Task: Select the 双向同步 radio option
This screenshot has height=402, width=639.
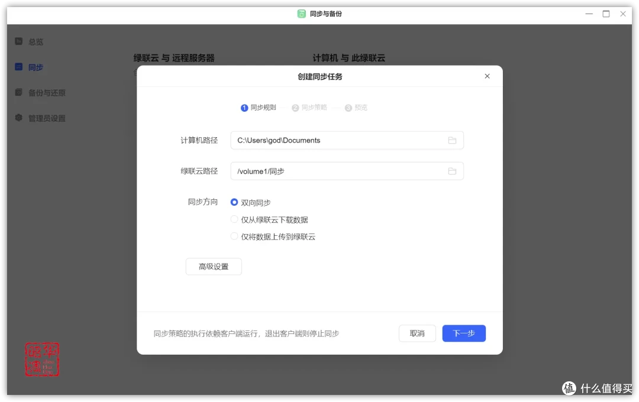Action: pyautogui.click(x=234, y=202)
